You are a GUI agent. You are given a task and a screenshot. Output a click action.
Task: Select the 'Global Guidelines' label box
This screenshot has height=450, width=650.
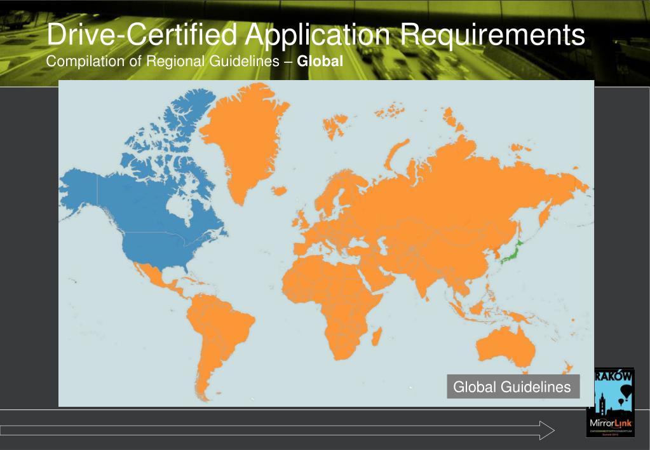click(513, 386)
